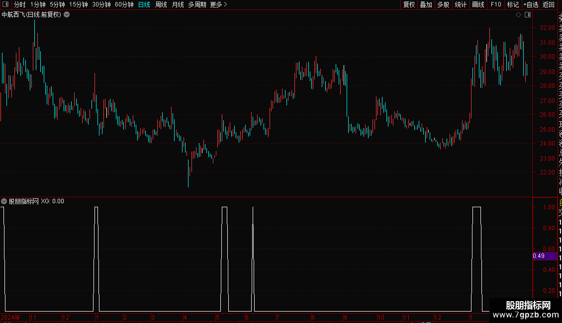This screenshot has width=562, height=323.
Task: Click the diamond marker icon above chart
Action: point(518,15)
